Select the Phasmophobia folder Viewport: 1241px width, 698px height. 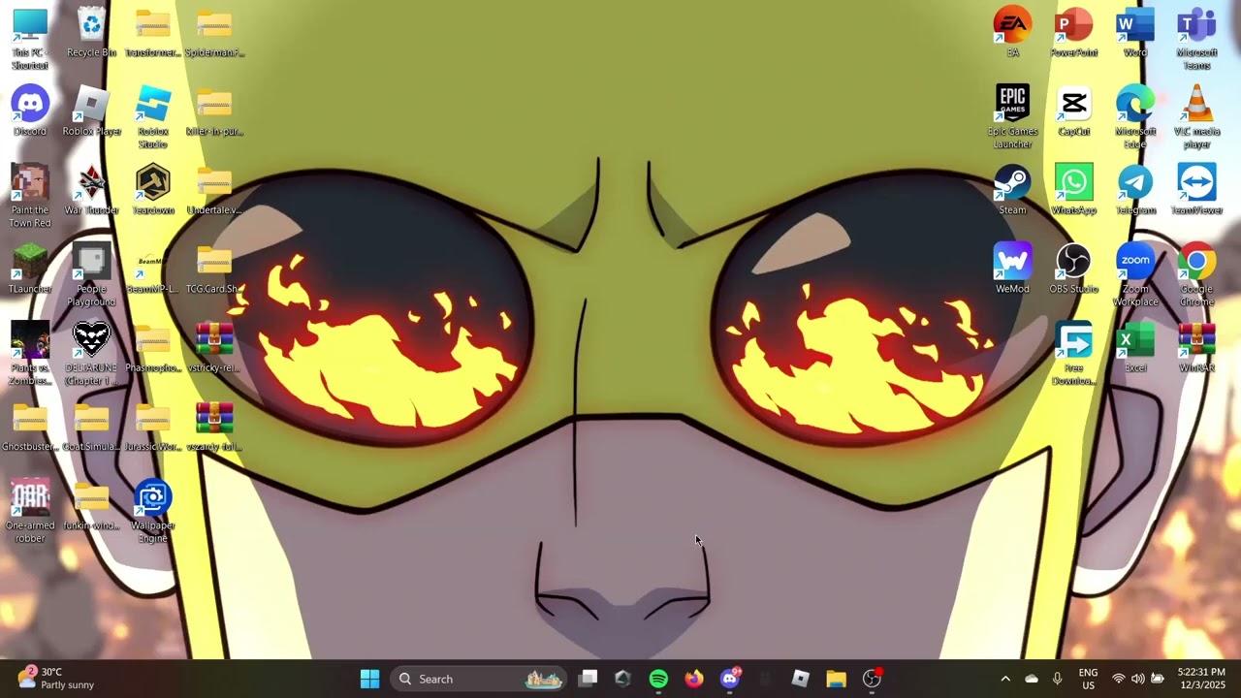coord(153,347)
